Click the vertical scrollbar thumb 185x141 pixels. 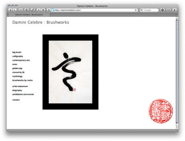(177, 71)
